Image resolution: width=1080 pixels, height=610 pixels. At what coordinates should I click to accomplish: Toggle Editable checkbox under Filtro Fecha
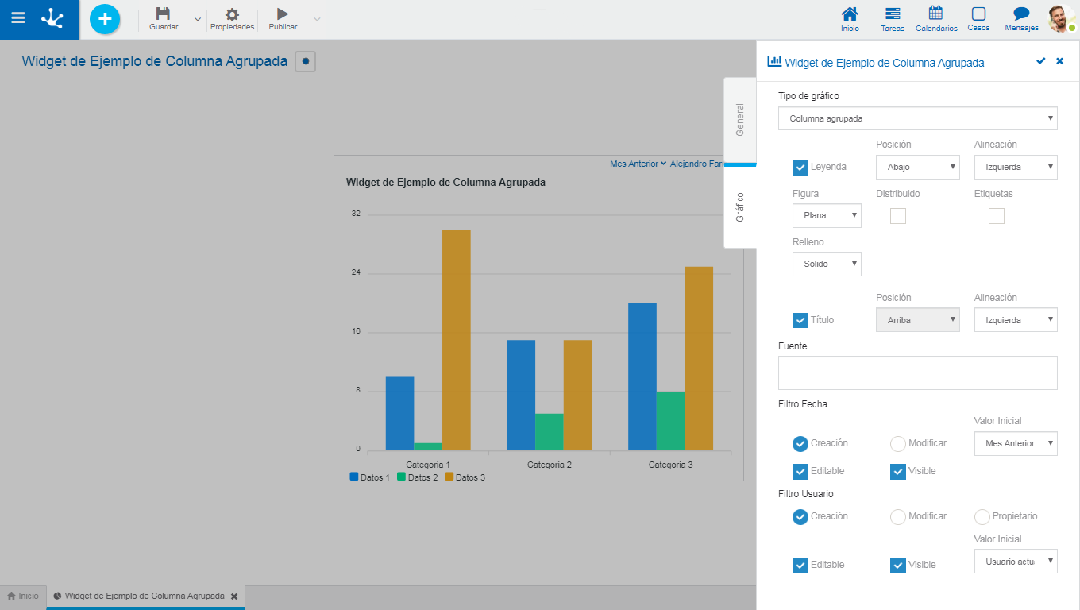pos(800,472)
